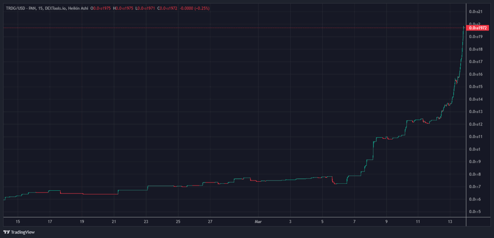Click the 0.0₁₀1 price axis label
The width and height of the screenshot is (494, 238).
click(x=474, y=149)
